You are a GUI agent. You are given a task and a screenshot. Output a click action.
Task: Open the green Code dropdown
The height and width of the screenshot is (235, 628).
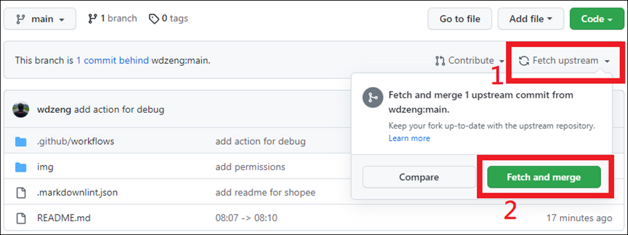597,19
